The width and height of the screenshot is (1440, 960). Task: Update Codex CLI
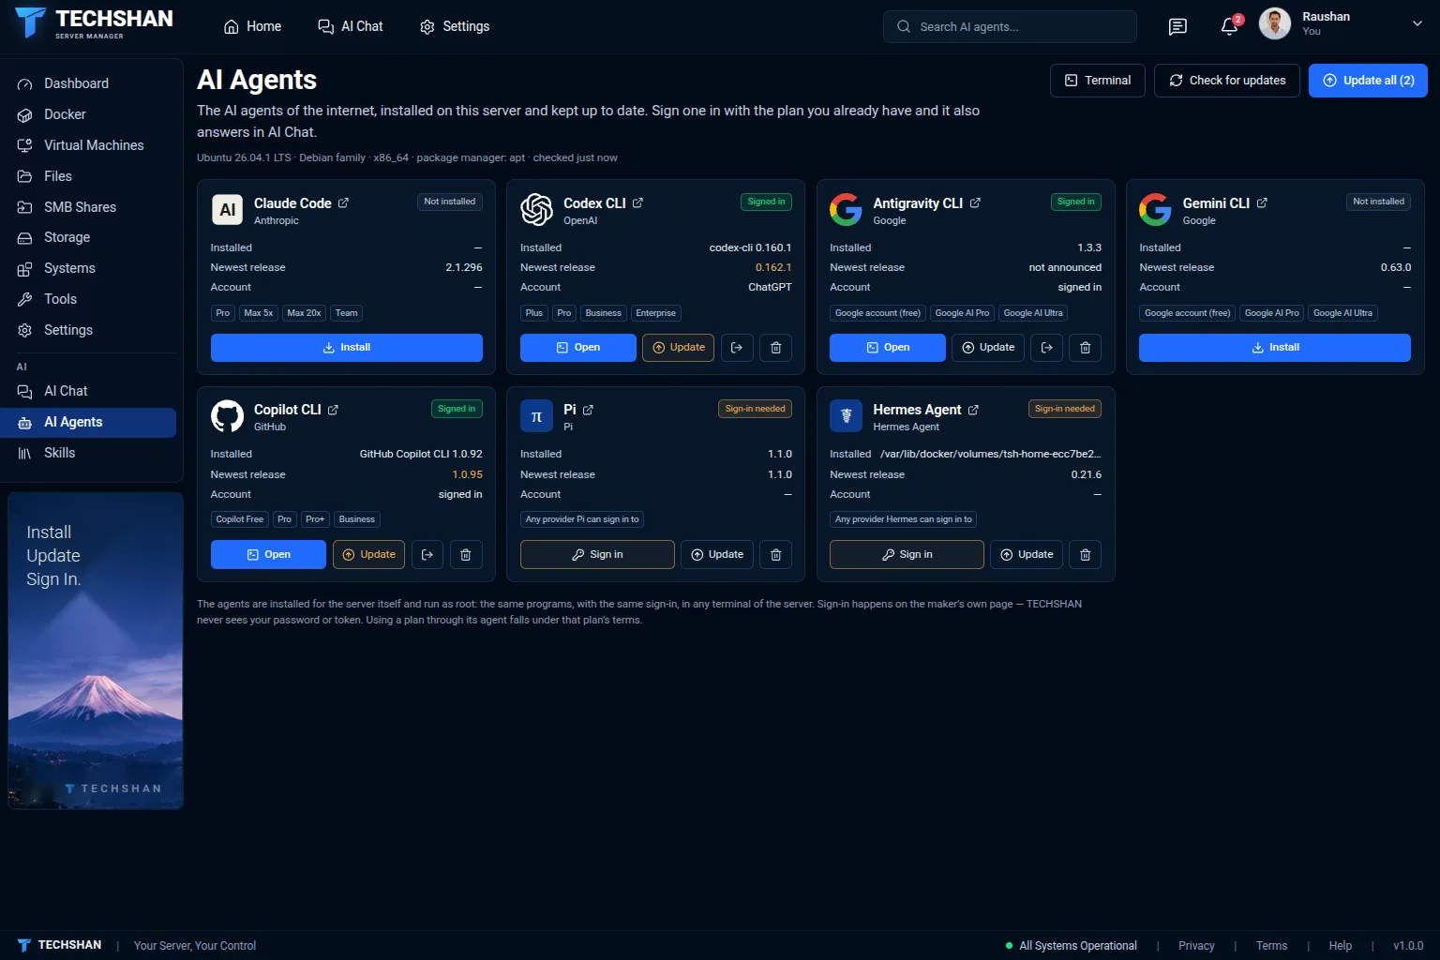coord(679,348)
